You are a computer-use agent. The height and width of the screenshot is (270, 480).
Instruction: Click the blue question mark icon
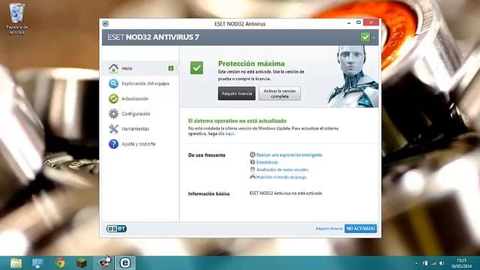113,144
